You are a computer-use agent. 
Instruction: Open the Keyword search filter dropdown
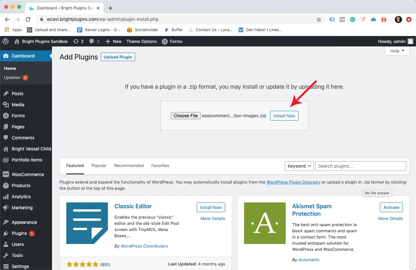pyautogui.click(x=299, y=166)
